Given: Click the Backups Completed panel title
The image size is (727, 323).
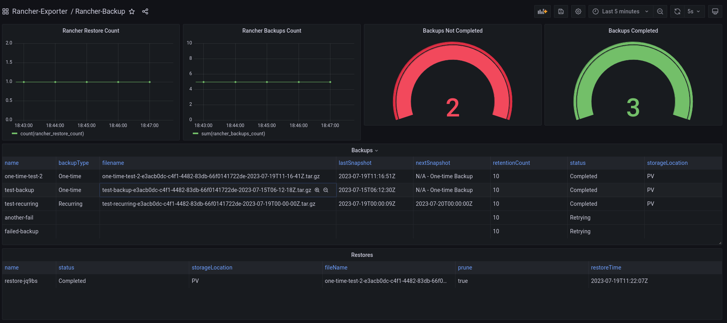Looking at the screenshot, I should (633, 31).
